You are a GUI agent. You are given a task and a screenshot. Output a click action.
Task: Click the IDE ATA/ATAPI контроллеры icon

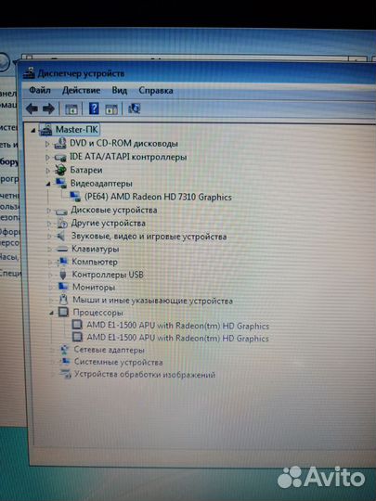pyautogui.click(x=60, y=157)
